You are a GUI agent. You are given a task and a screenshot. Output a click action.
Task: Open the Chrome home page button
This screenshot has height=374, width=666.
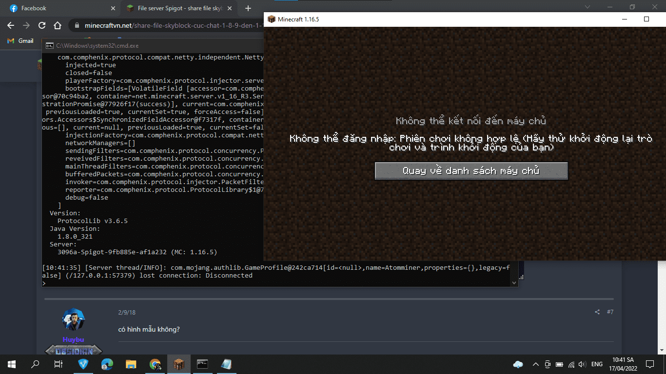pyautogui.click(x=58, y=25)
